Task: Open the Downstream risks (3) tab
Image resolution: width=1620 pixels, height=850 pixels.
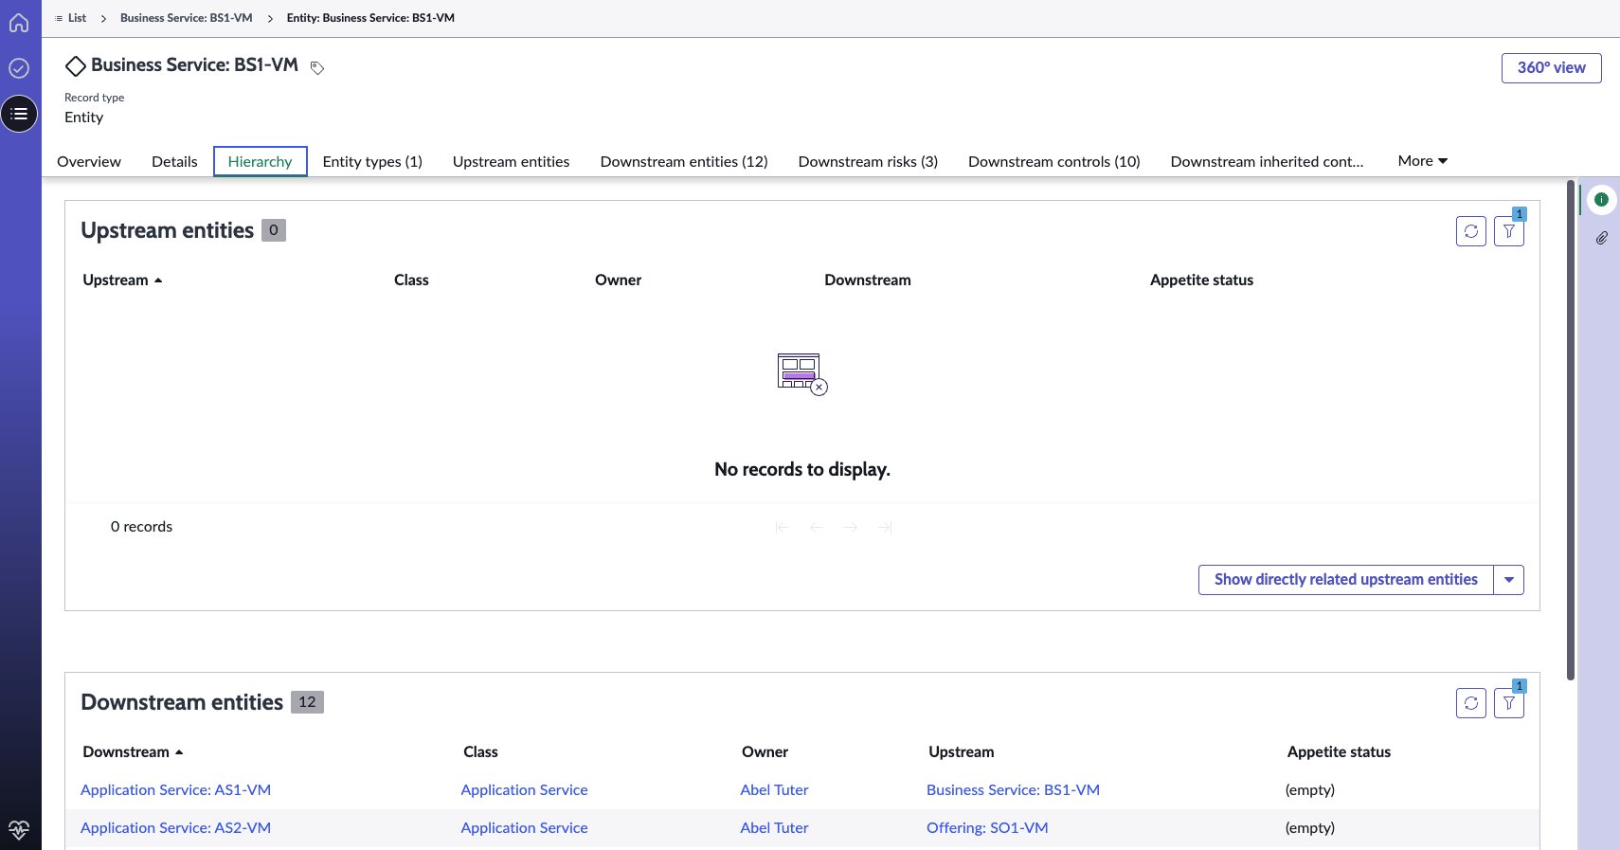Action: pyautogui.click(x=868, y=162)
